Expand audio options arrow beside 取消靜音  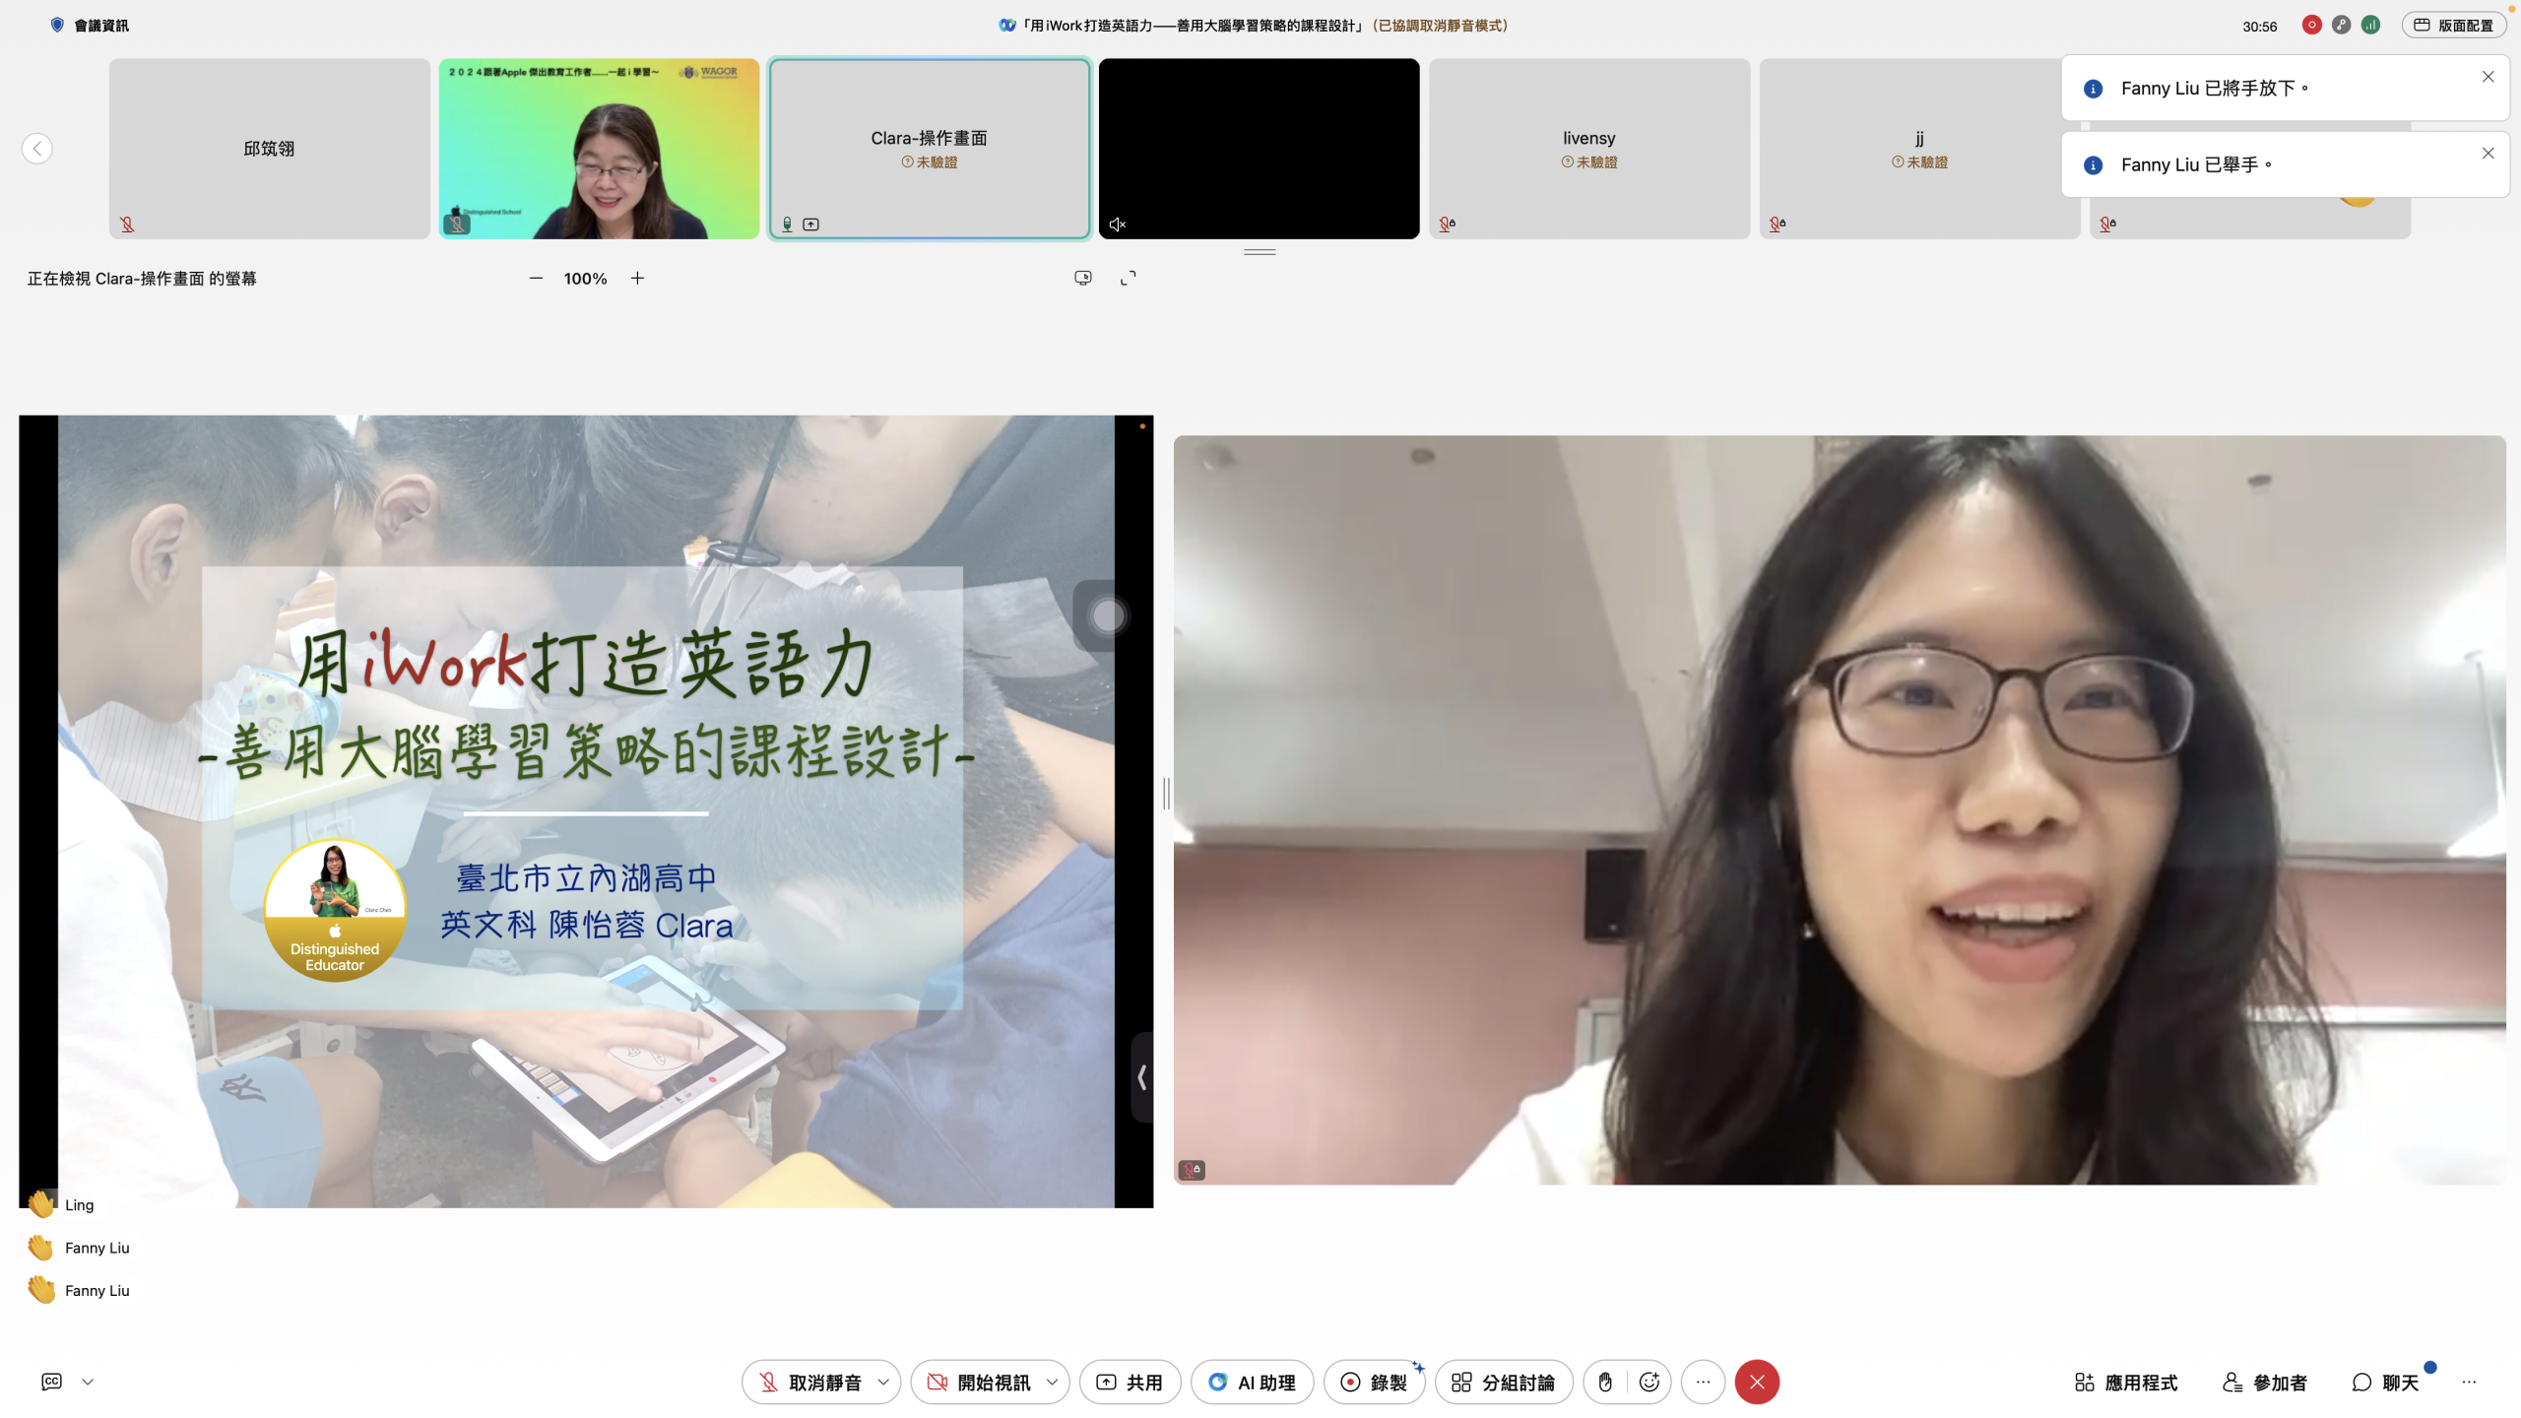point(883,1383)
